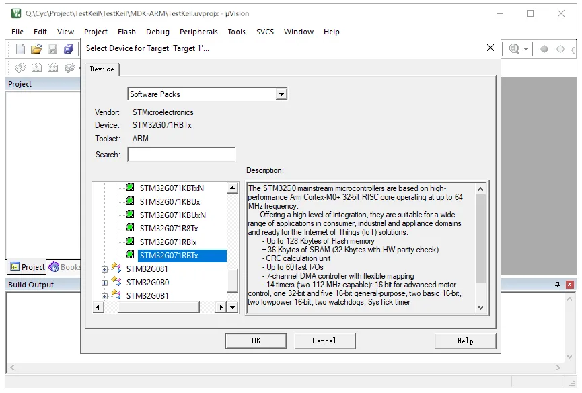Open the SVCS menu
This screenshot has width=582, height=393.
pyautogui.click(x=265, y=32)
